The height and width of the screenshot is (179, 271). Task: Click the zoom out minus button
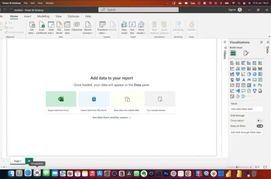pos(228,167)
